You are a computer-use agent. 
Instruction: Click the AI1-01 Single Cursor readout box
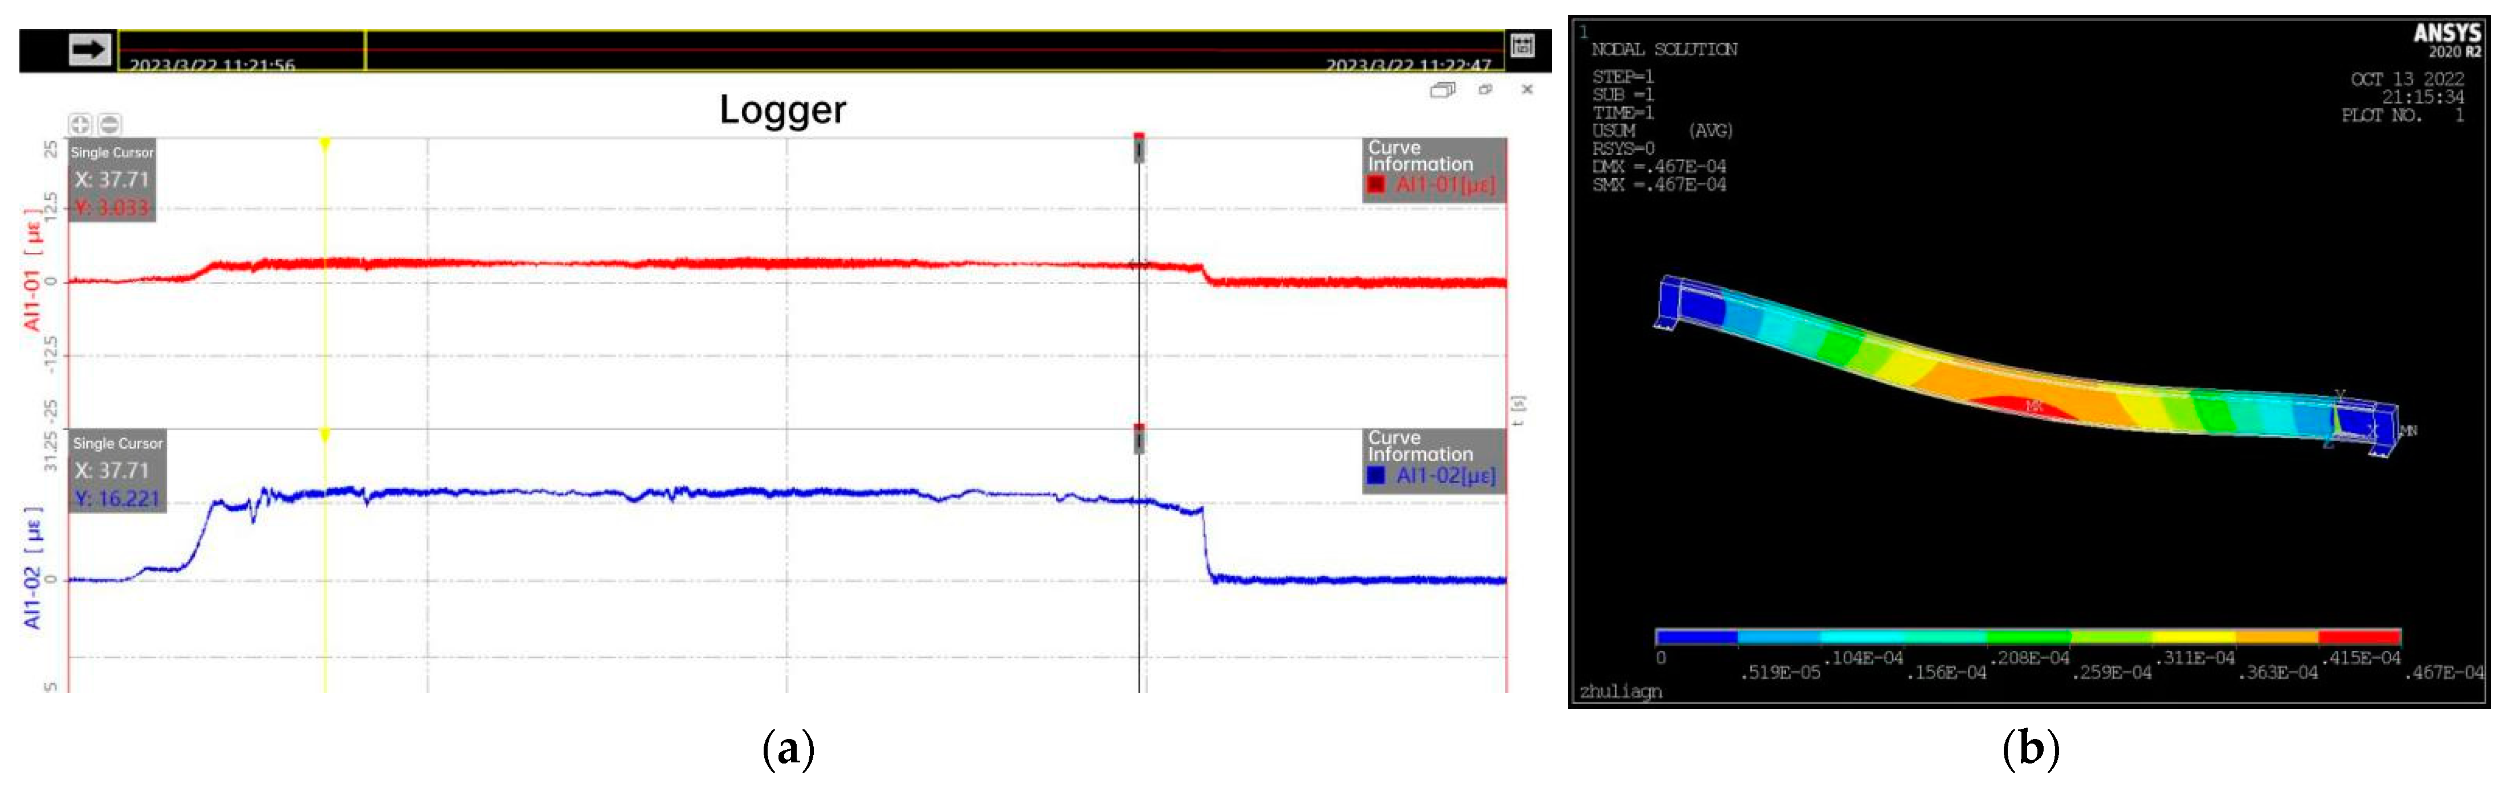tap(111, 181)
